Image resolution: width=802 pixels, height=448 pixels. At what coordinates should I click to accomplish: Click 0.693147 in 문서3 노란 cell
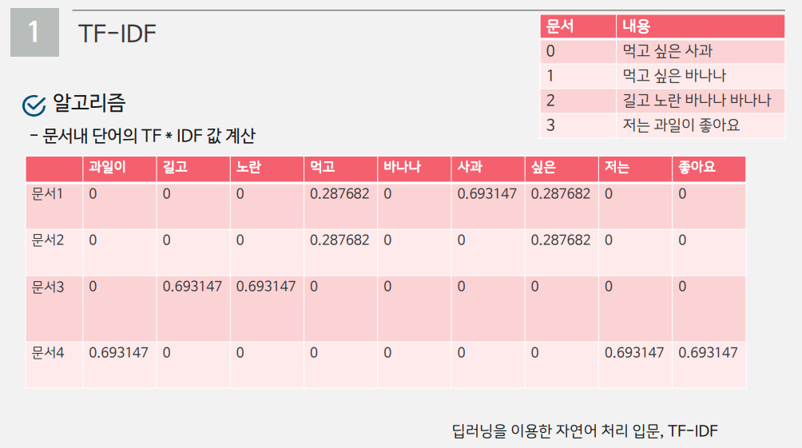click(x=266, y=287)
